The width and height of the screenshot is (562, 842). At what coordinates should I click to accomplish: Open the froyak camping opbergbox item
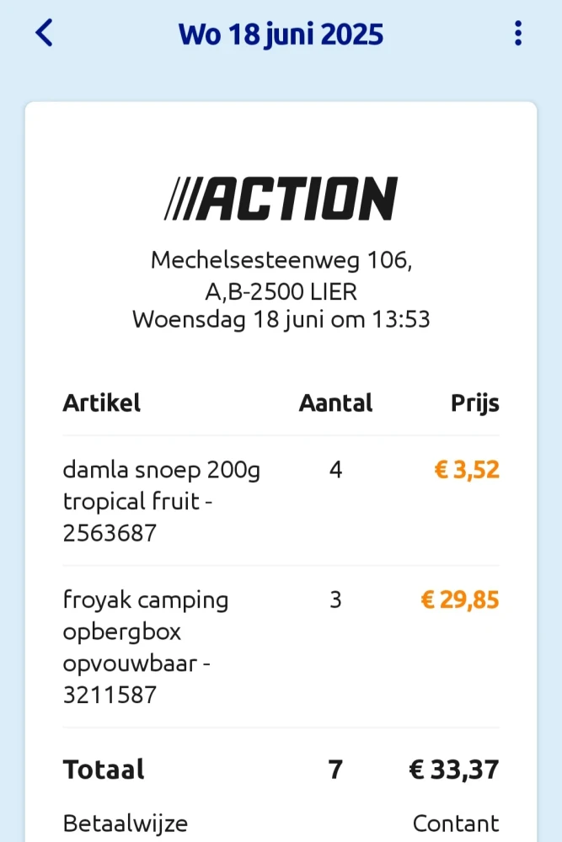[x=146, y=647]
